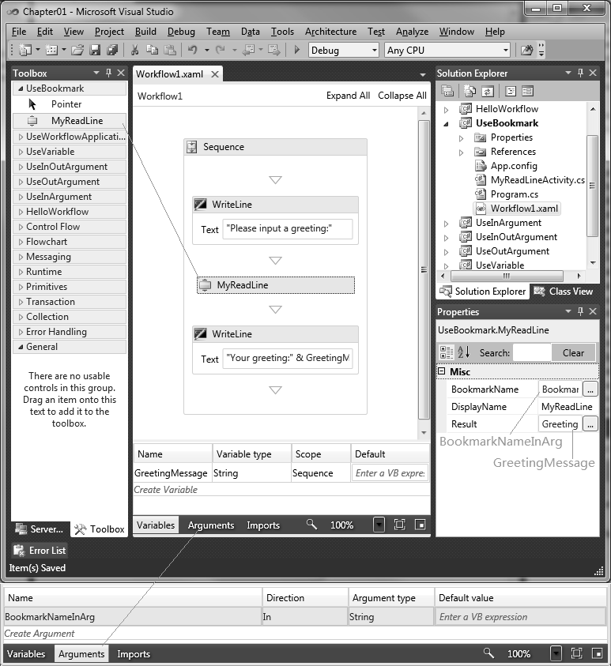Open the Build menu
The height and width of the screenshot is (666, 611).
(x=145, y=32)
